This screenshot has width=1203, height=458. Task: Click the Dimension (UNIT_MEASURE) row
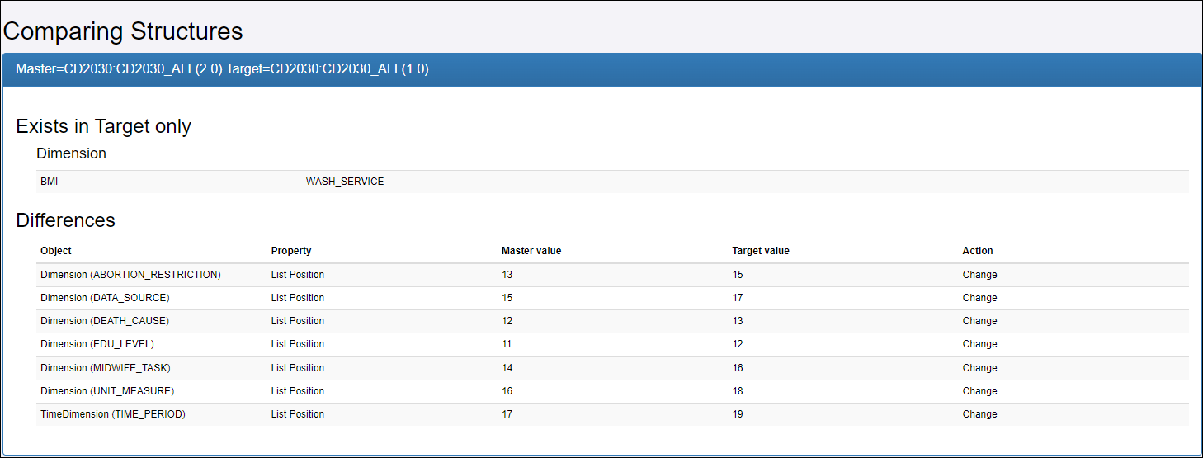coord(107,391)
